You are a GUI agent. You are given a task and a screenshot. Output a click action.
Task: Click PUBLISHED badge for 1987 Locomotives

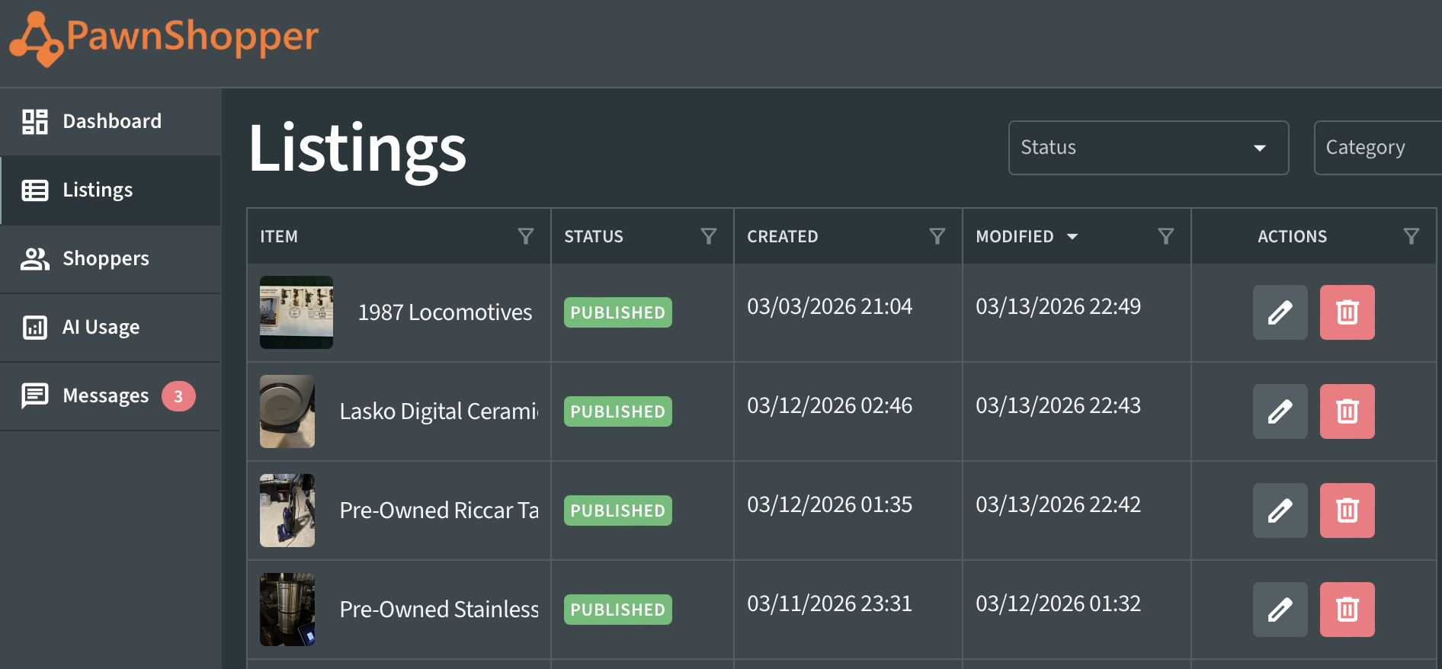pyautogui.click(x=618, y=312)
